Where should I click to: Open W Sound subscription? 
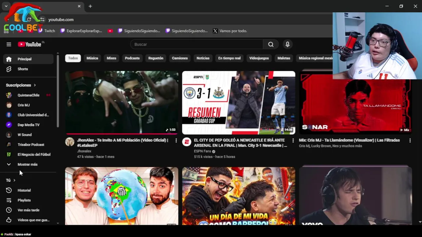[28, 135]
